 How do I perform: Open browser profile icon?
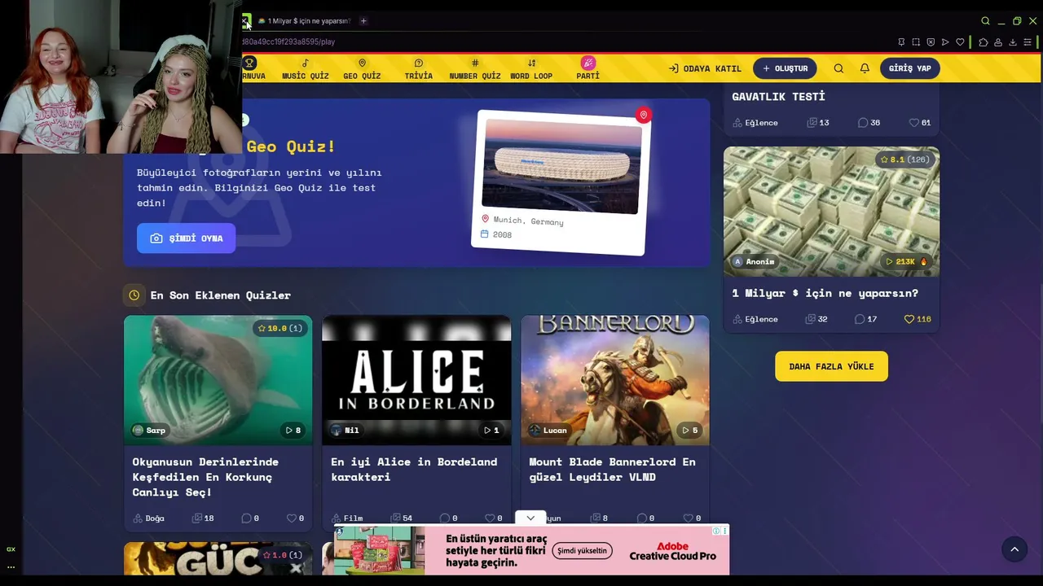pyautogui.click(x=998, y=42)
